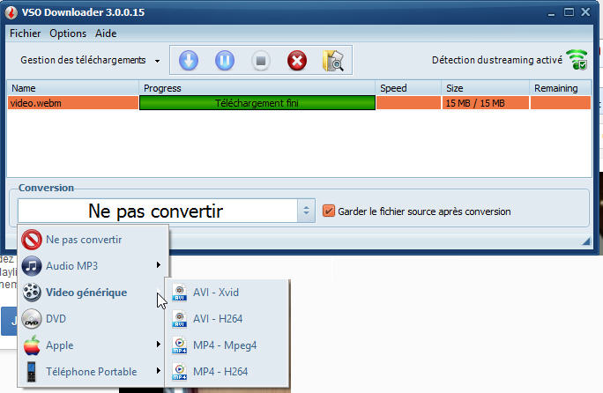Choose AVI - Xvid conversion format
The width and height of the screenshot is (603, 393).
pyautogui.click(x=227, y=293)
